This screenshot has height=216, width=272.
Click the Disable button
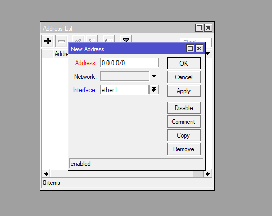point(184,107)
